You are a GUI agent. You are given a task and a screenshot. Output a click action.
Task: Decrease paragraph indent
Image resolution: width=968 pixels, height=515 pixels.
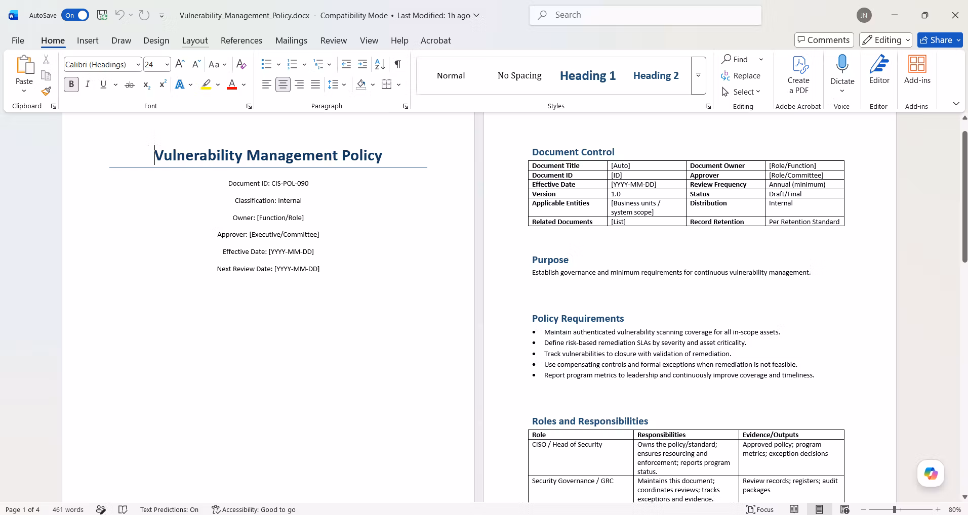pyautogui.click(x=346, y=64)
